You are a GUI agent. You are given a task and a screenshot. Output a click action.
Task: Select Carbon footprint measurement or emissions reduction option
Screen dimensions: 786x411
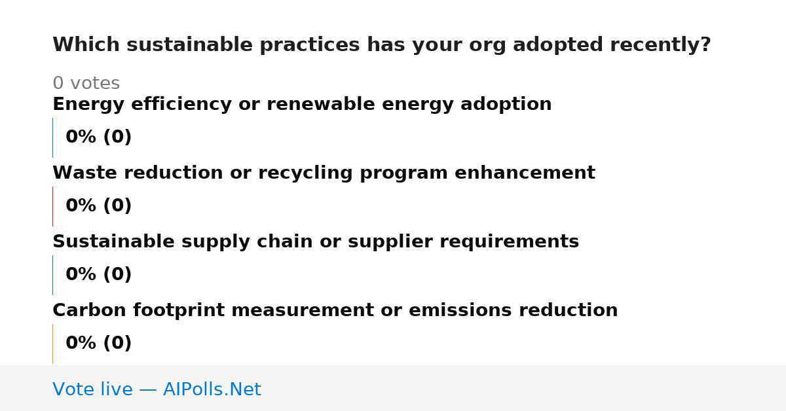335,311
